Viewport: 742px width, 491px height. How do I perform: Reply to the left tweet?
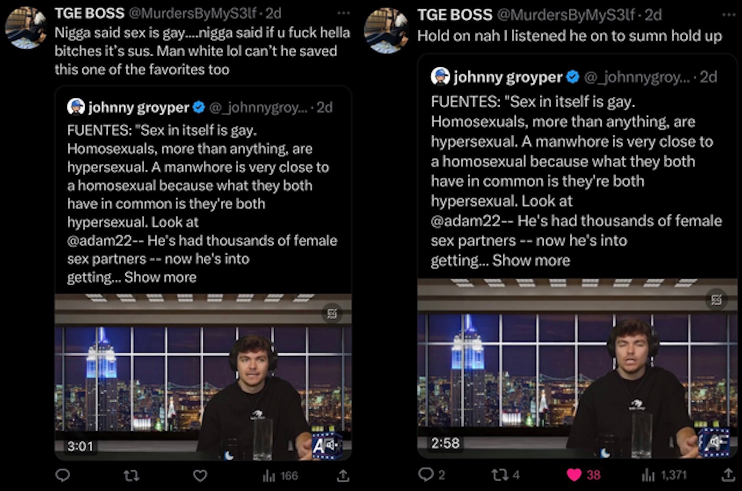tap(62, 475)
